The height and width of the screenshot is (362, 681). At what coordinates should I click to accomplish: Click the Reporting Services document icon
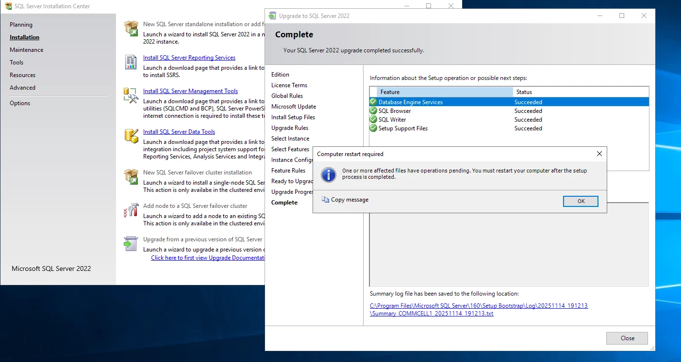131,62
